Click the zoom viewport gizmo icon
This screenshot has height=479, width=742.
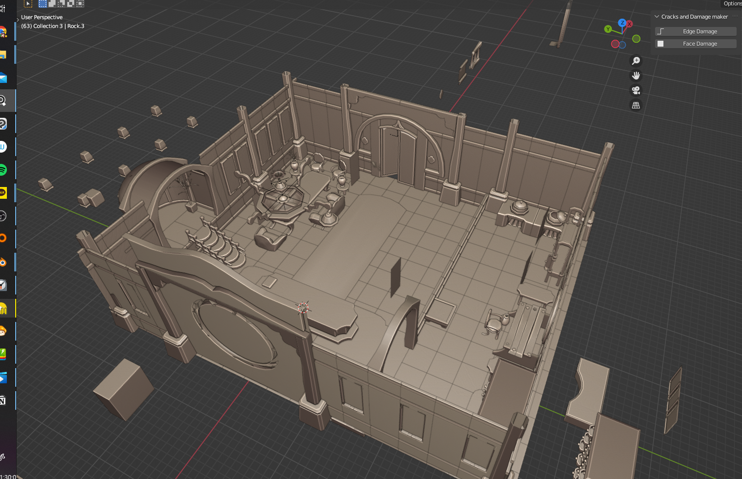(x=636, y=61)
